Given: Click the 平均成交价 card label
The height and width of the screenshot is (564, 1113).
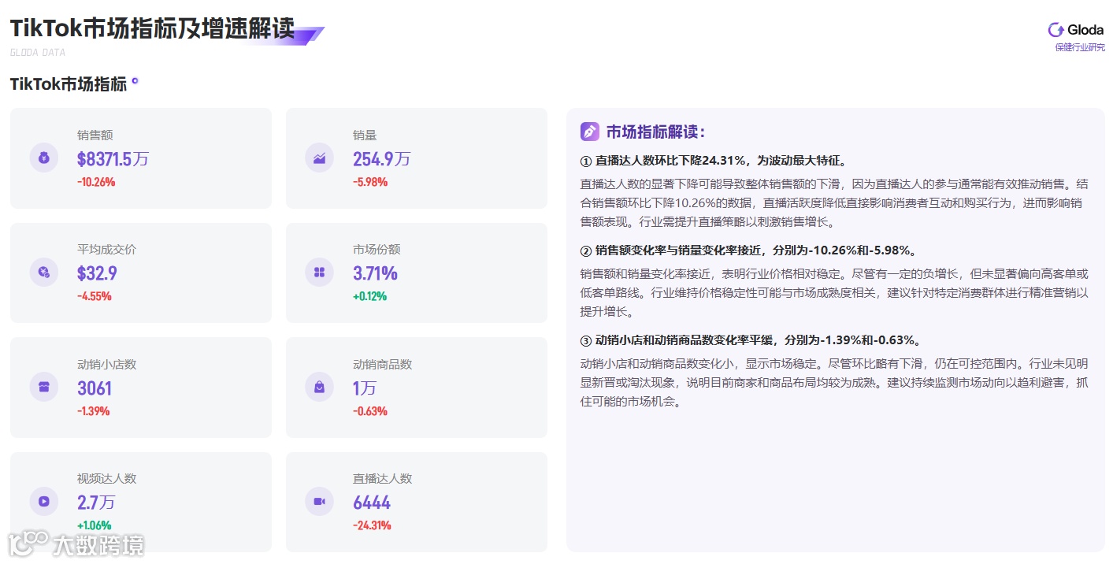Looking at the screenshot, I should tap(107, 250).
